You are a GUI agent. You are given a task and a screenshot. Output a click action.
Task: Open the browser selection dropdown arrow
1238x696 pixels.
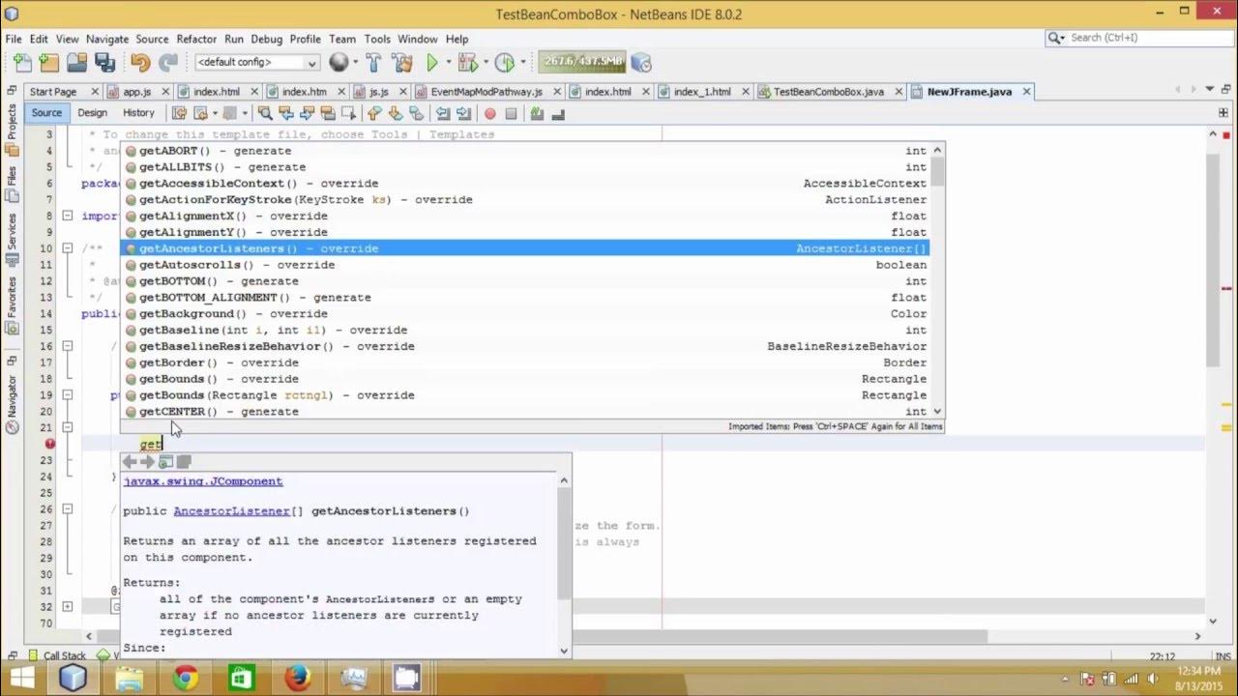pyautogui.click(x=355, y=63)
